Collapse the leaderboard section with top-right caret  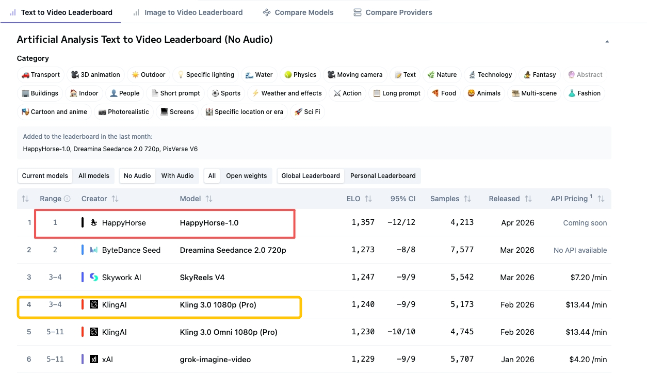(x=607, y=41)
